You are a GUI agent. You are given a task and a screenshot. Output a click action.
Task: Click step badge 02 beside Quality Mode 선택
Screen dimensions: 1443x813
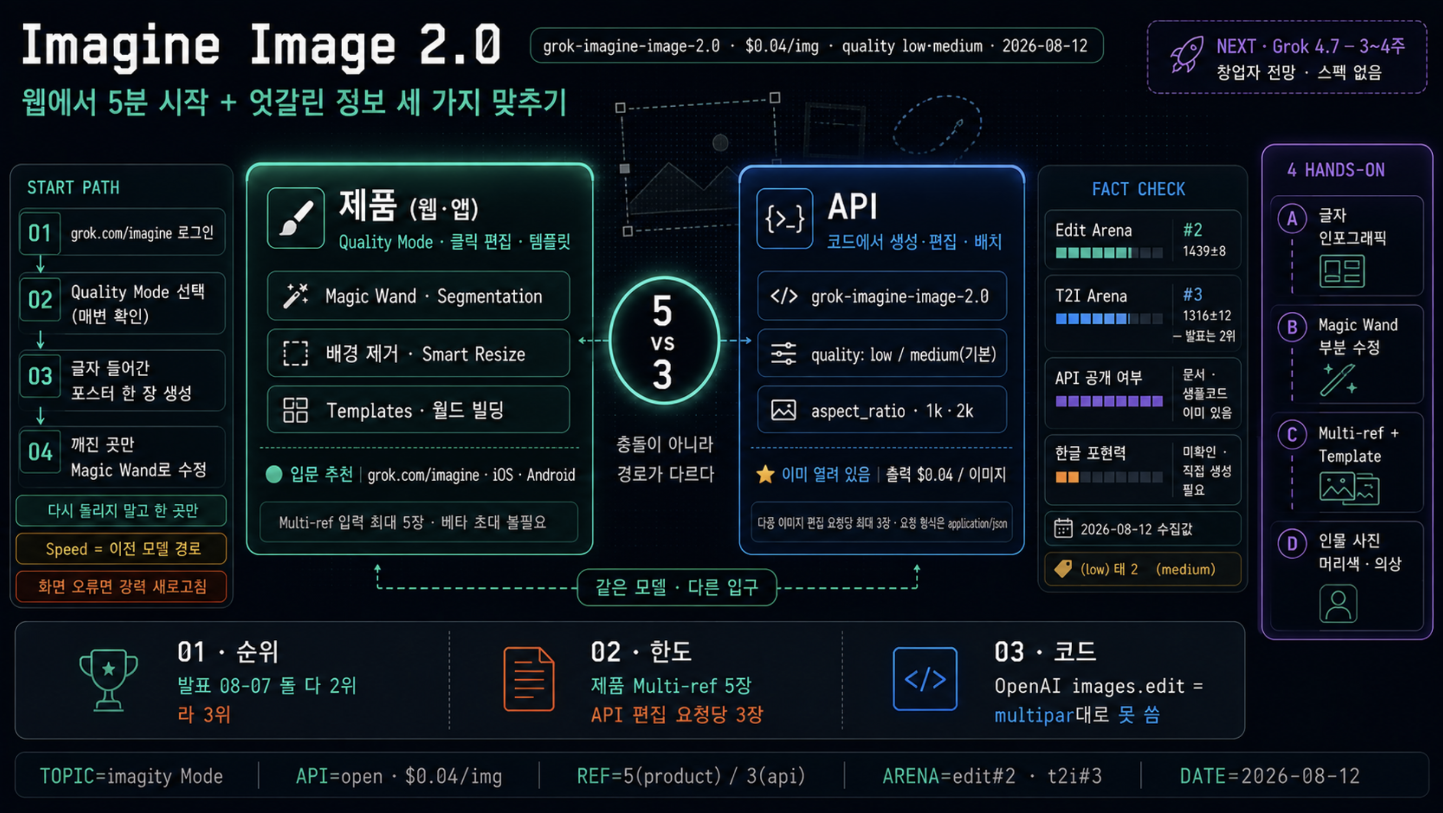click(40, 300)
